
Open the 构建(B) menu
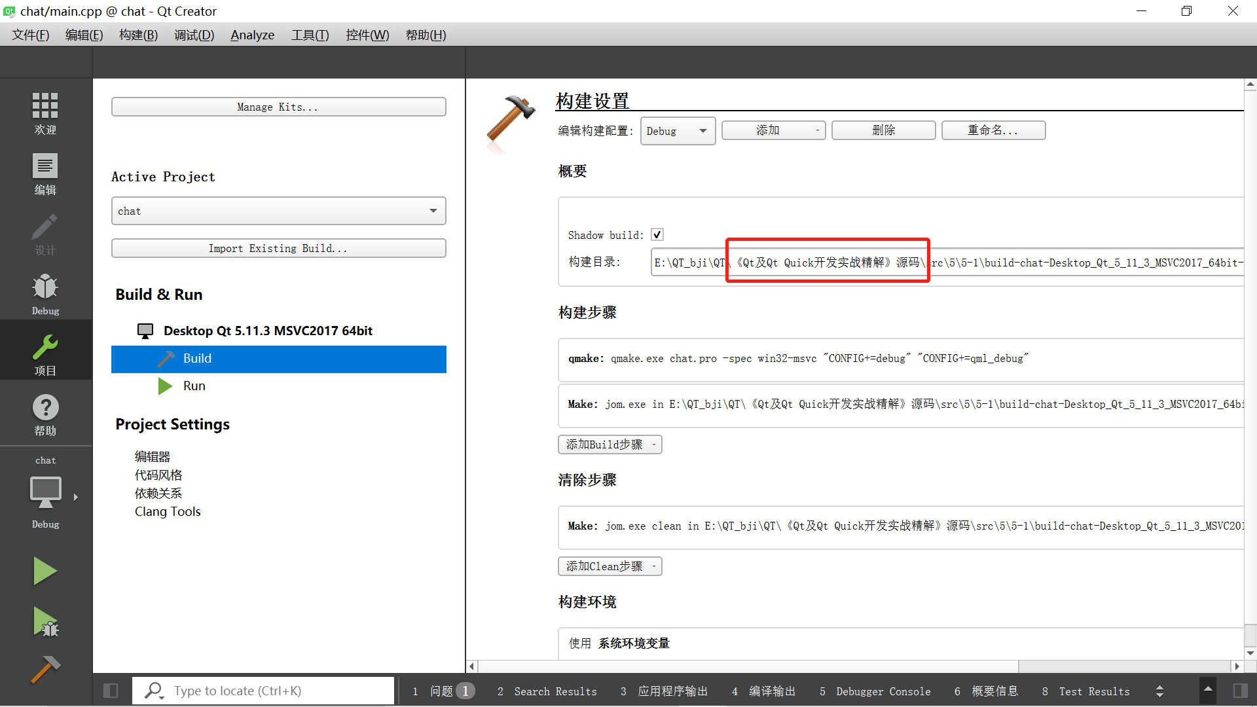tap(138, 35)
